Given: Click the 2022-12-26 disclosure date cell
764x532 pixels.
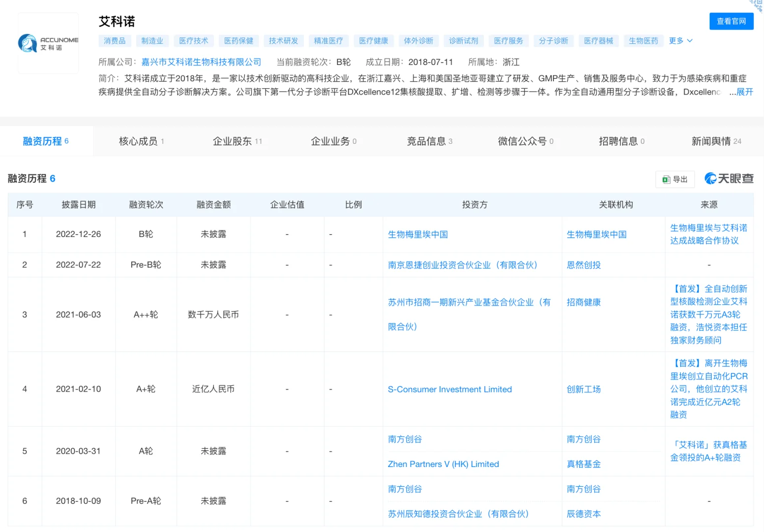Looking at the screenshot, I should coord(78,234).
